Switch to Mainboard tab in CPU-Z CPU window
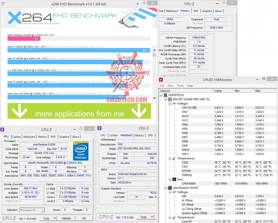The image size is (278, 223). click(29, 137)
